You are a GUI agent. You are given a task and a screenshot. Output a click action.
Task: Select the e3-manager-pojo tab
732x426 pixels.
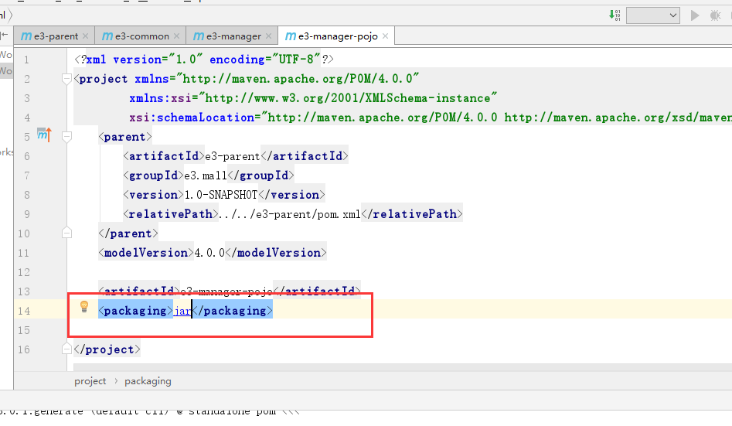338,36
